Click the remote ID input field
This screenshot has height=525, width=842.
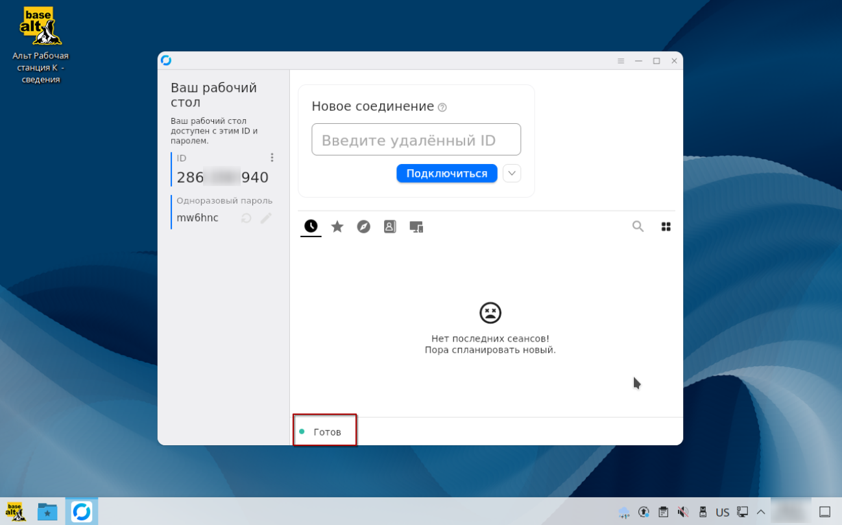pos(416,140)
